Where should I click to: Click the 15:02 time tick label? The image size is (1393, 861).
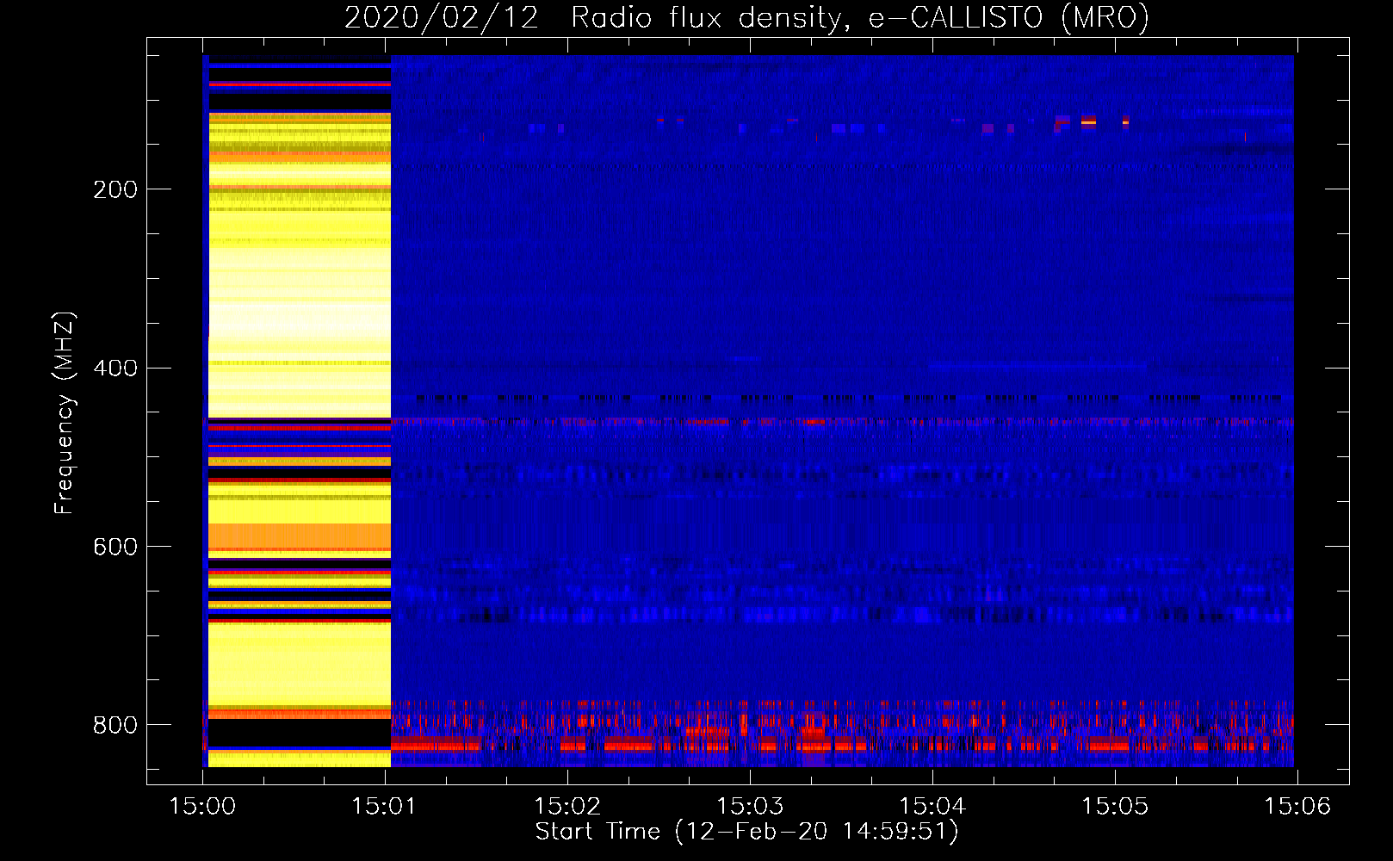[x=567, y=807]
